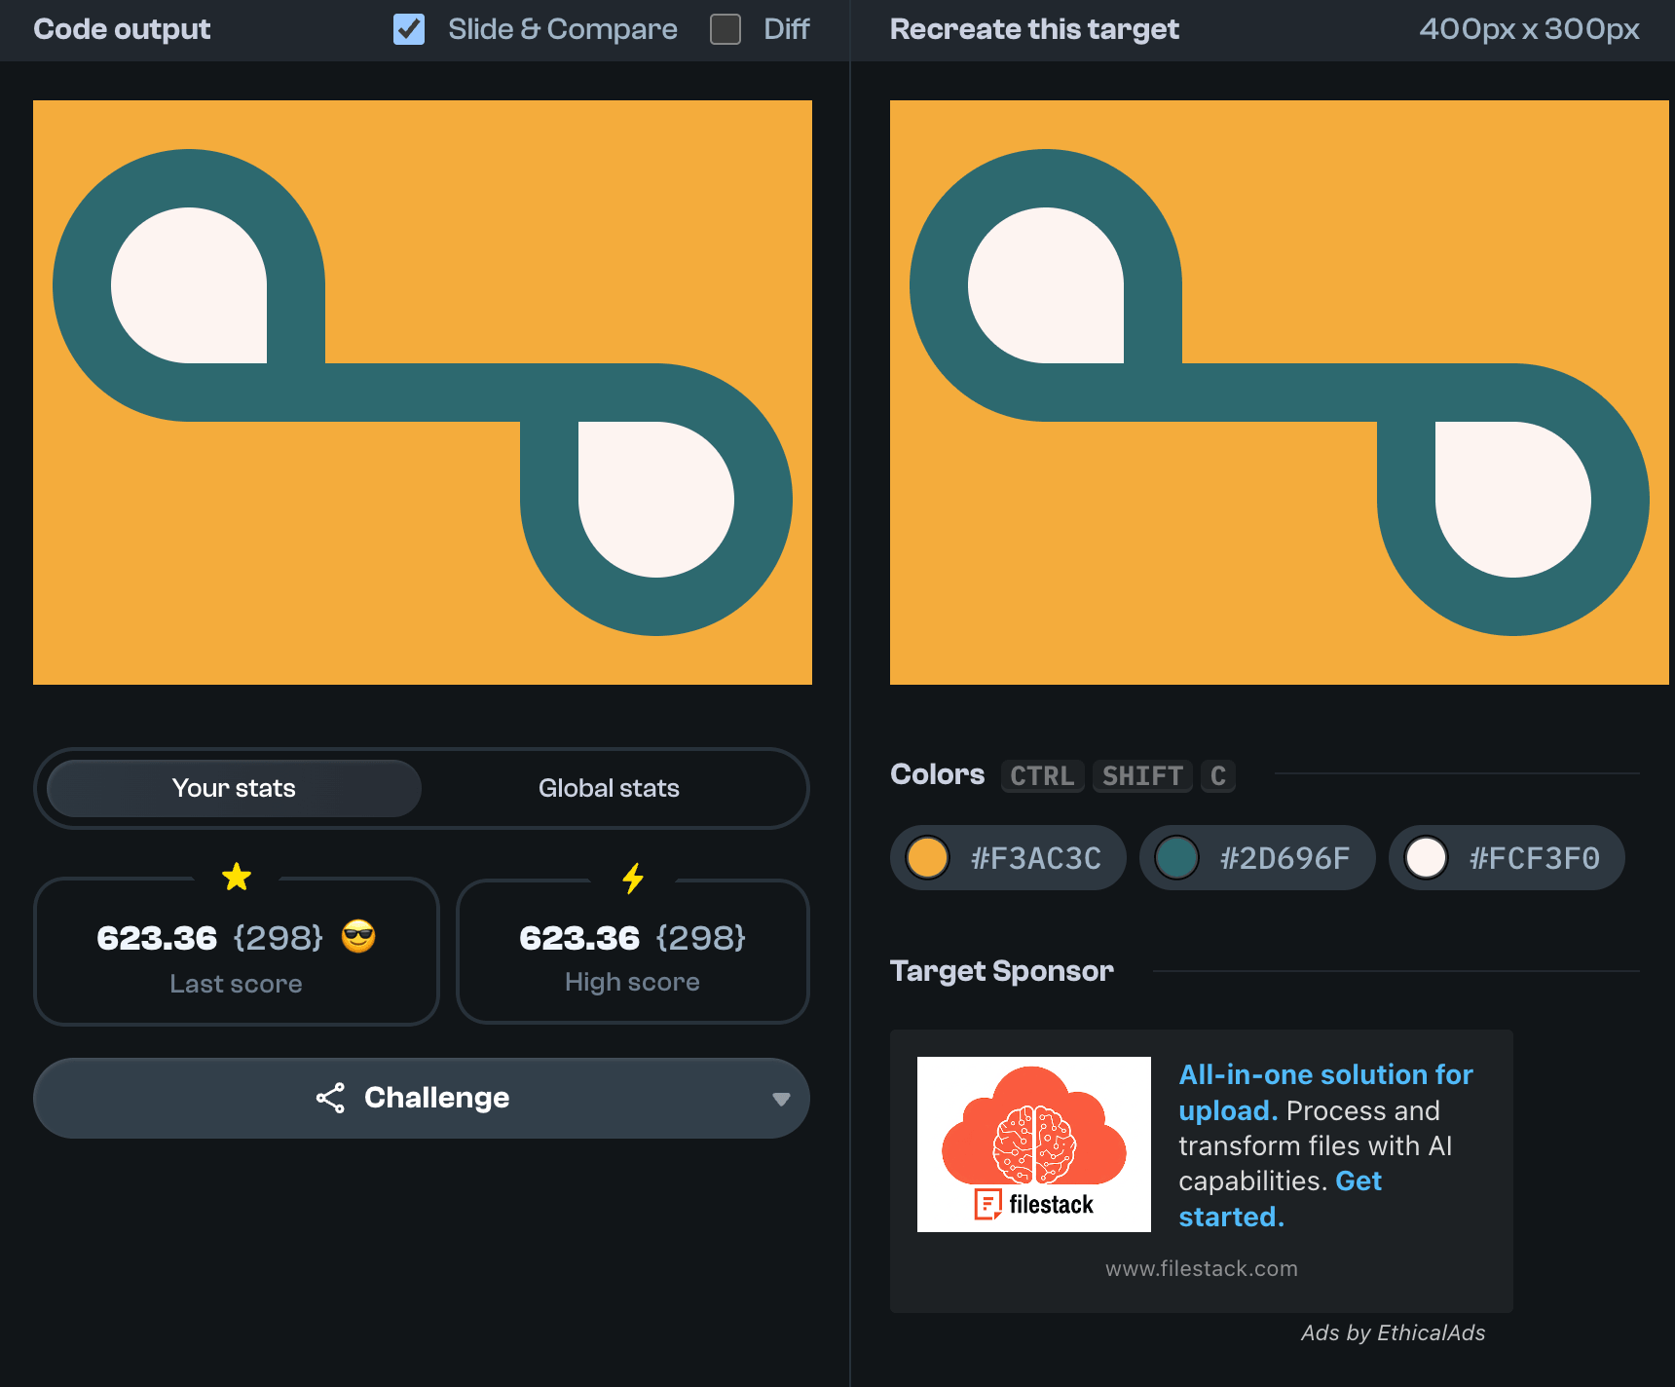The width and height of the screenshot is (1675, 1387).
Task: Click the lightning bolt icon above High score
Action: (633, 878)
